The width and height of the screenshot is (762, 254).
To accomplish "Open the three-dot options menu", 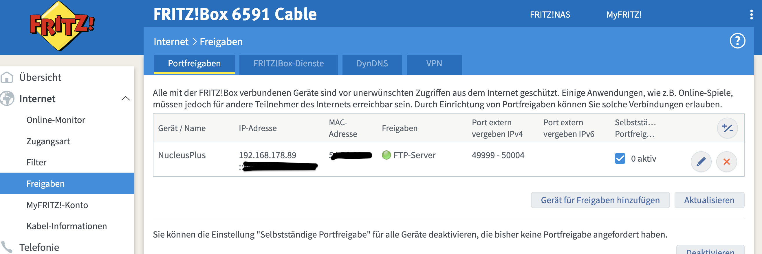I will point(751,14).
